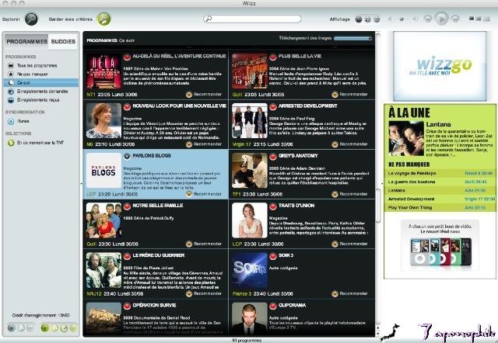Image resolution: width=498 pixels, height=343 pixels.
Task: Click the iPod nano advertisement
Action: pos(440,245)
